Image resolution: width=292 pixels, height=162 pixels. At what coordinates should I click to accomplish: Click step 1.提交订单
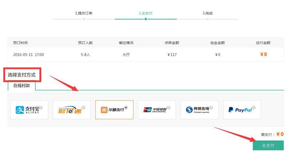coord(84,13)
